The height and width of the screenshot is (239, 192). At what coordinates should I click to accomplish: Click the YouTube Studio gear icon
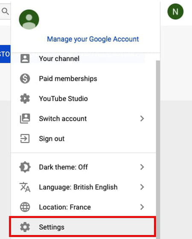(x=25, y=99)
